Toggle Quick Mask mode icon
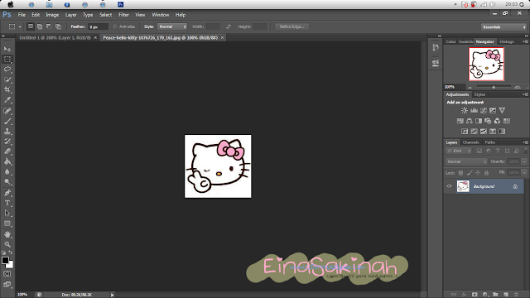The image size is (530, 298). point(7,274)
